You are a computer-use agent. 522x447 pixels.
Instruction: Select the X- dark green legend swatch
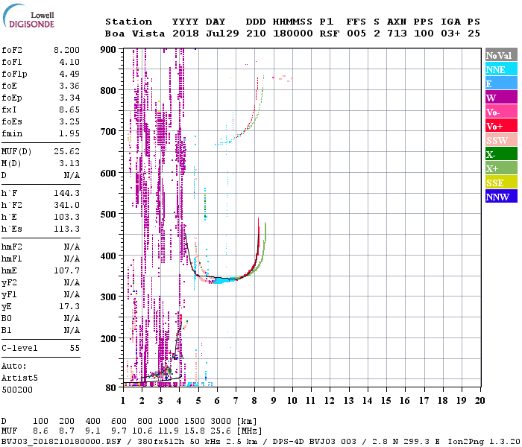click(501, 154)
